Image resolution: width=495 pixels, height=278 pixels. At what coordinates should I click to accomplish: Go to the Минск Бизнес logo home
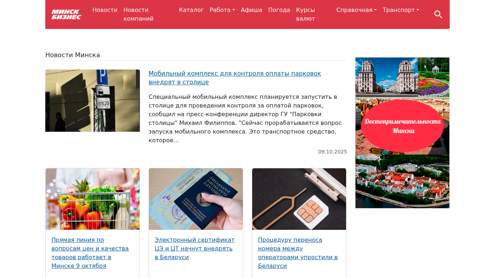66,14
